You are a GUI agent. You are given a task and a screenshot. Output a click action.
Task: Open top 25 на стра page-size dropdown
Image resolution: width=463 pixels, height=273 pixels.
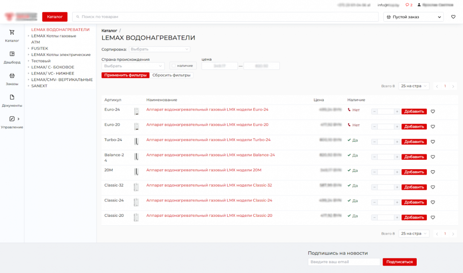(414, 86)
